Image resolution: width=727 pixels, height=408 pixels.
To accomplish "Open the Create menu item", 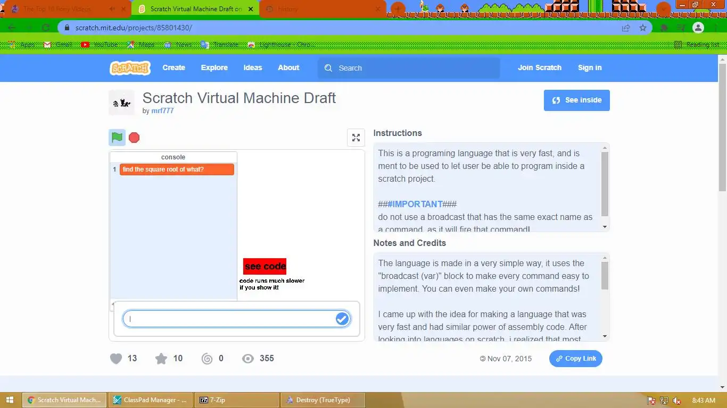I will pyautogui.click(x=174, y=68).
